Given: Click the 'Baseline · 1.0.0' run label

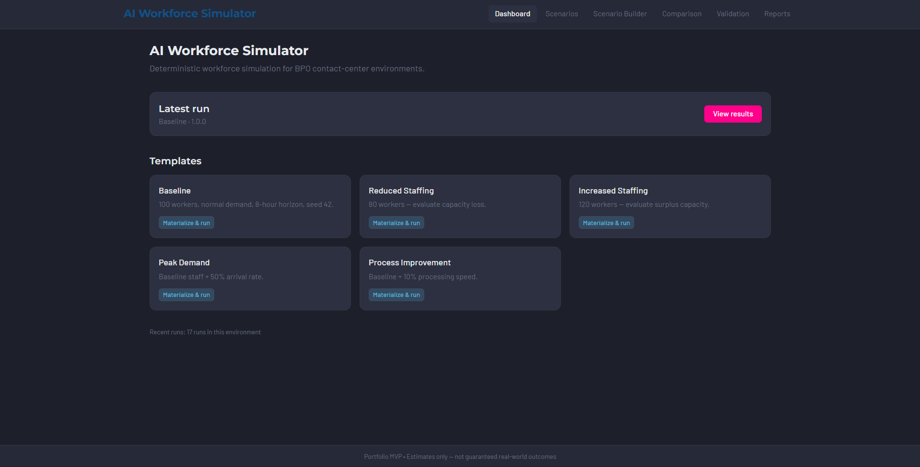Looking at the screenshot, I should tap(182, 122).
